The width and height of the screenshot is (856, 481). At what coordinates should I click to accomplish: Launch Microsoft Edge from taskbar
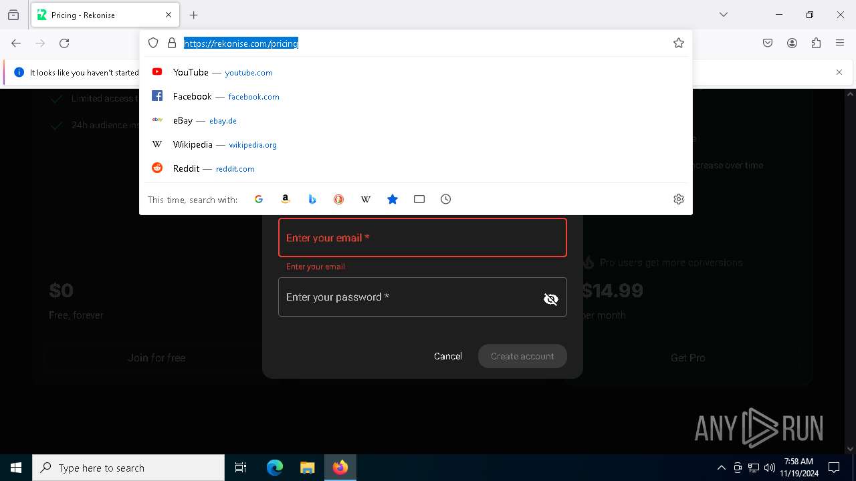click(275, 468)
